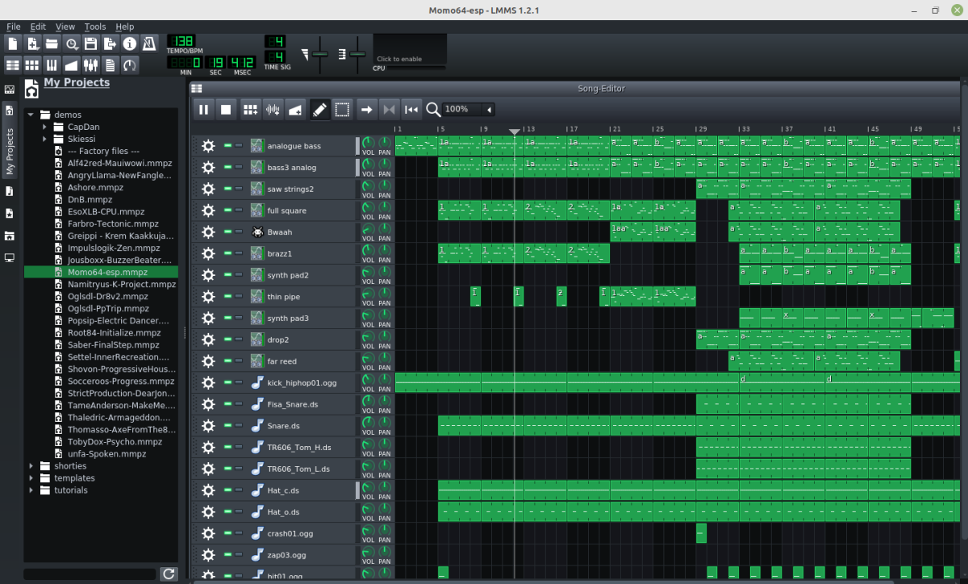This screenshot has width=968, height=584.
Task: Open the Instrument Plugins sidebar tab
Action: point(10,90)
